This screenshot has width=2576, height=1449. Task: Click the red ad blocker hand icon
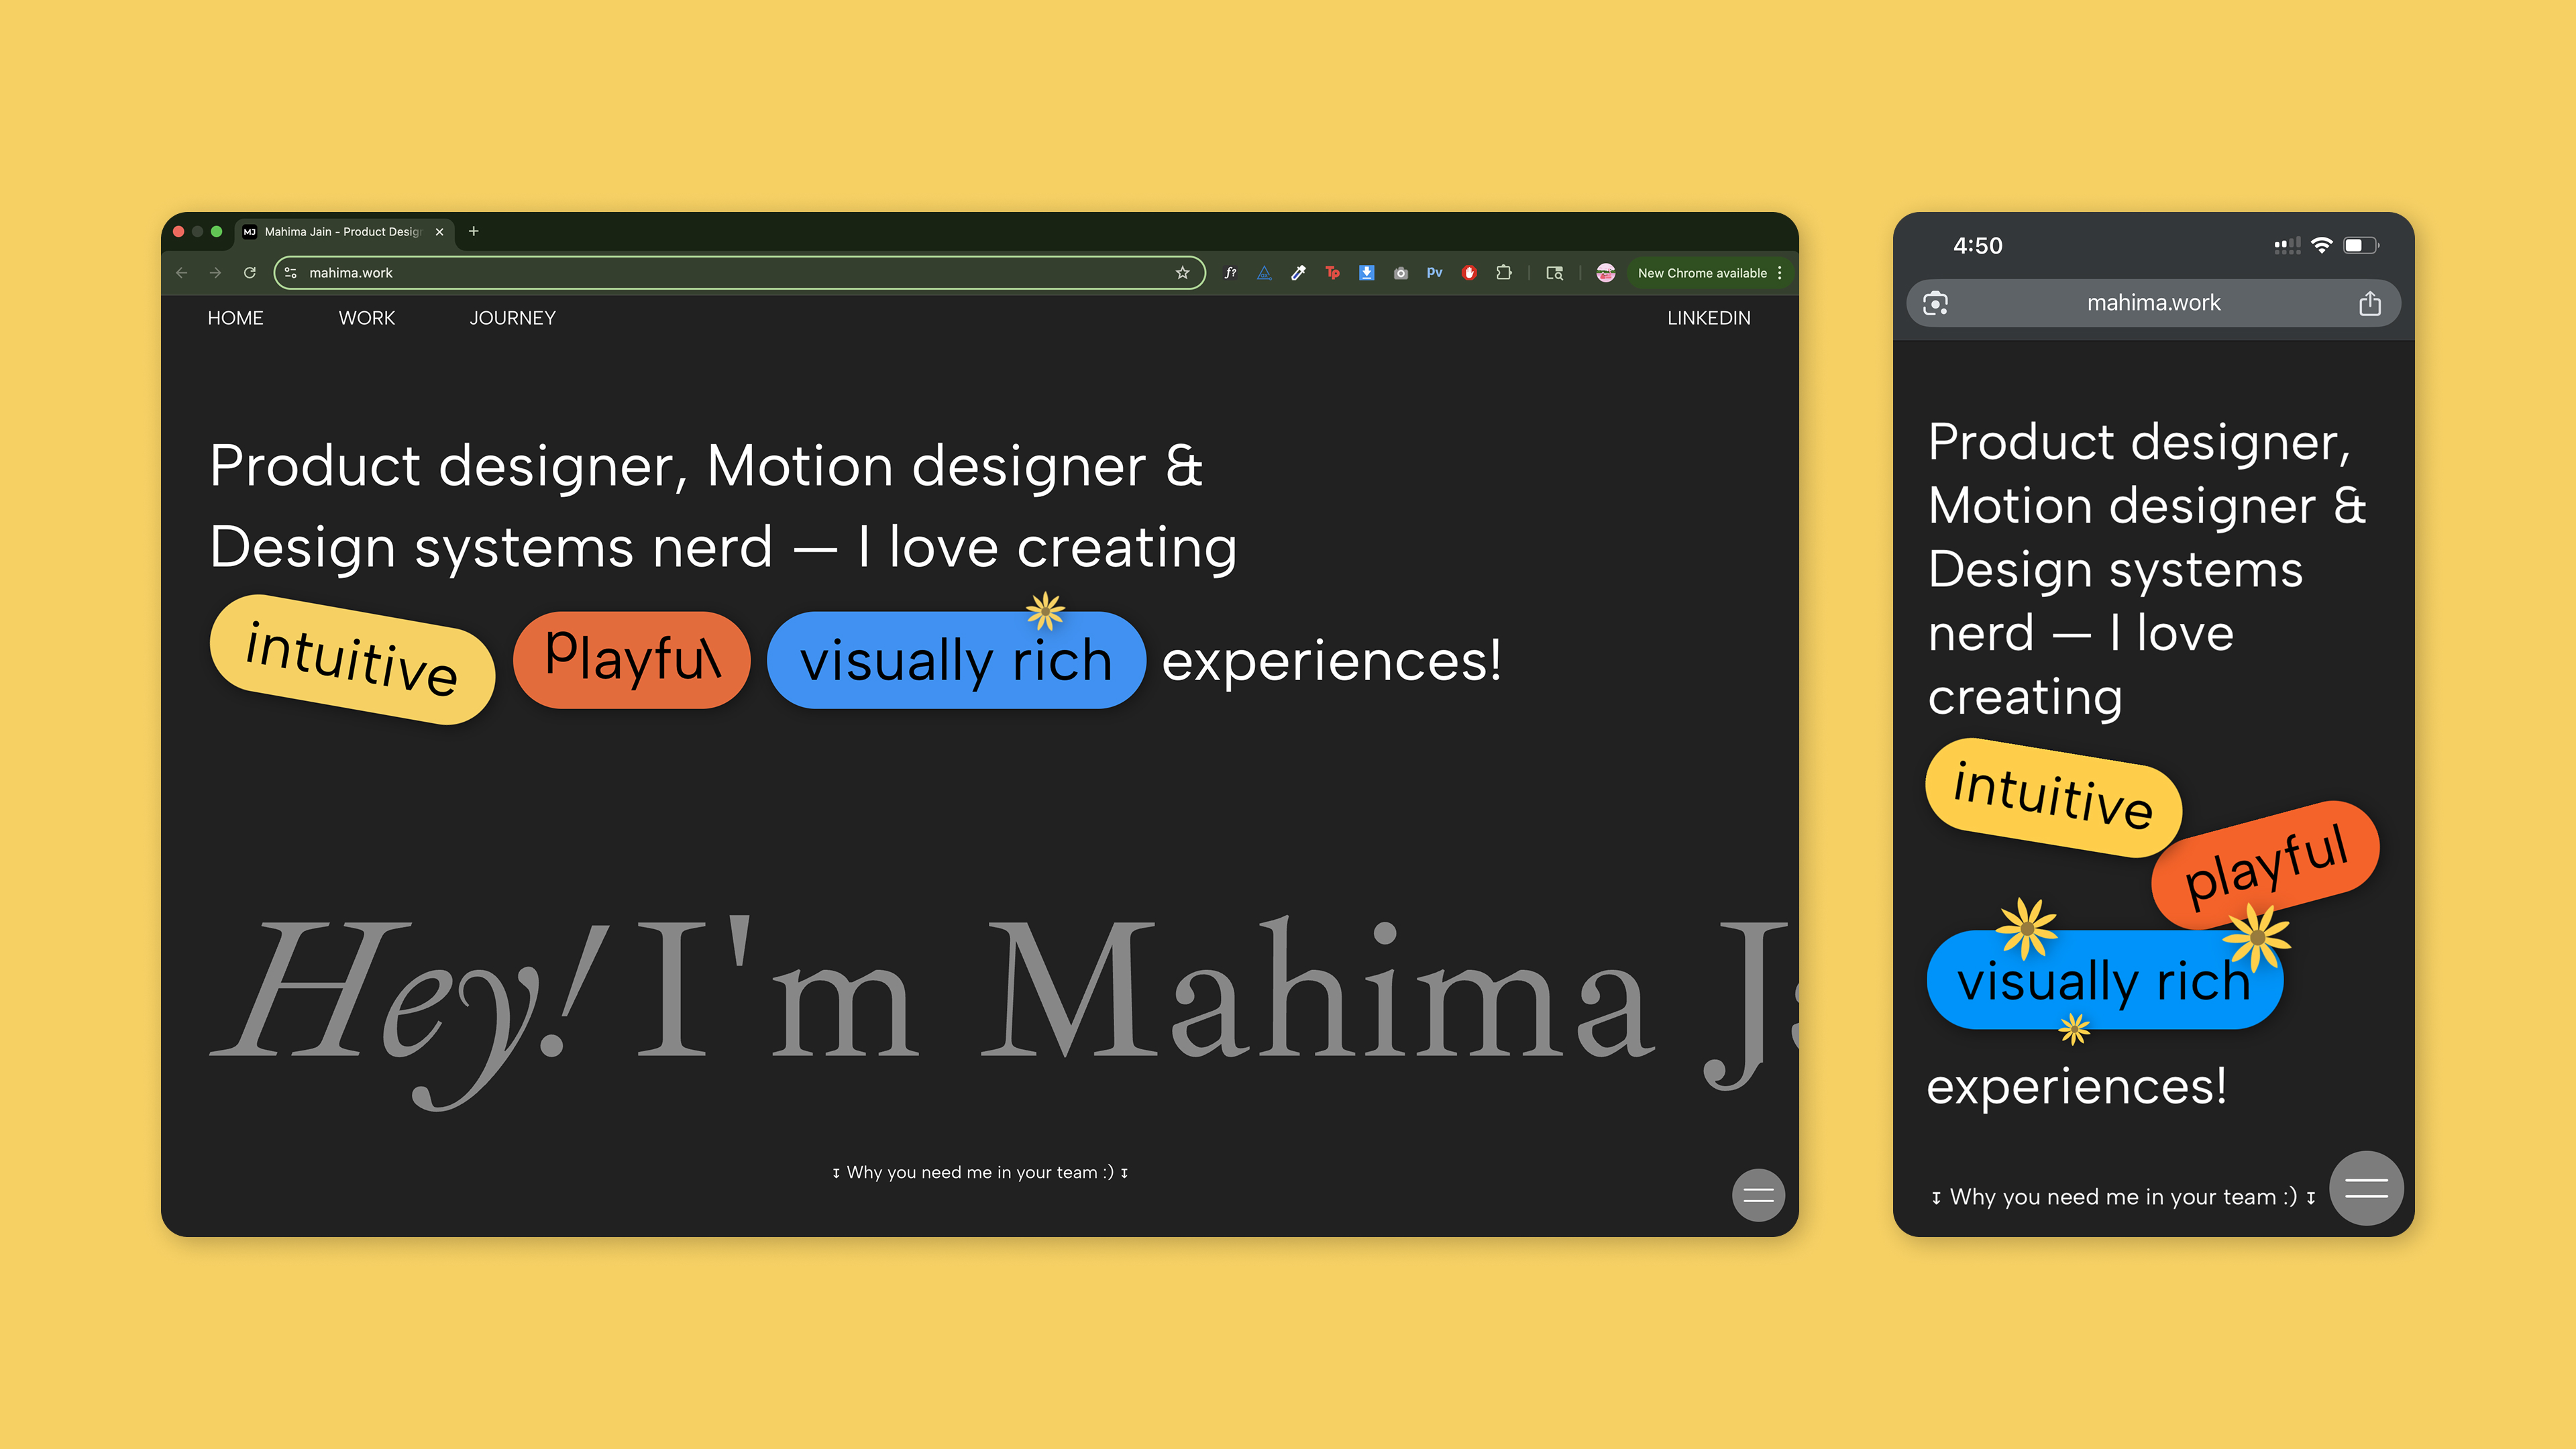point(1469,273)
